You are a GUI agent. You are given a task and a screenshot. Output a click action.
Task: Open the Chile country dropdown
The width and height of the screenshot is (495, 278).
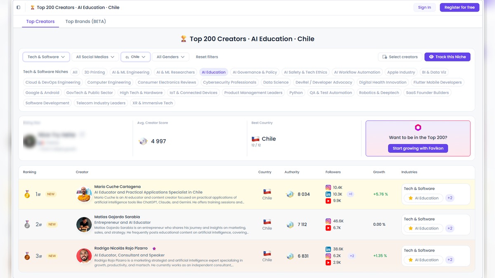click(x=135, y=57)
